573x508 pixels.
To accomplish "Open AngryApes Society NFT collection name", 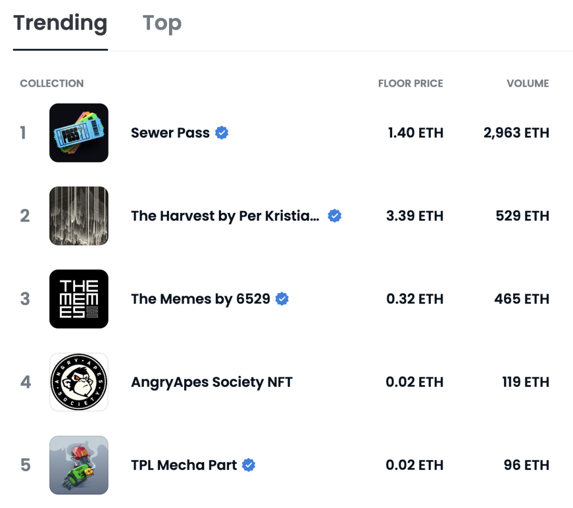I will coord(212,382).
